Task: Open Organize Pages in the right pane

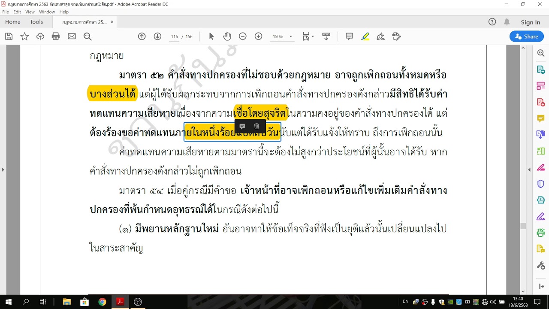Action: [541, 86]
